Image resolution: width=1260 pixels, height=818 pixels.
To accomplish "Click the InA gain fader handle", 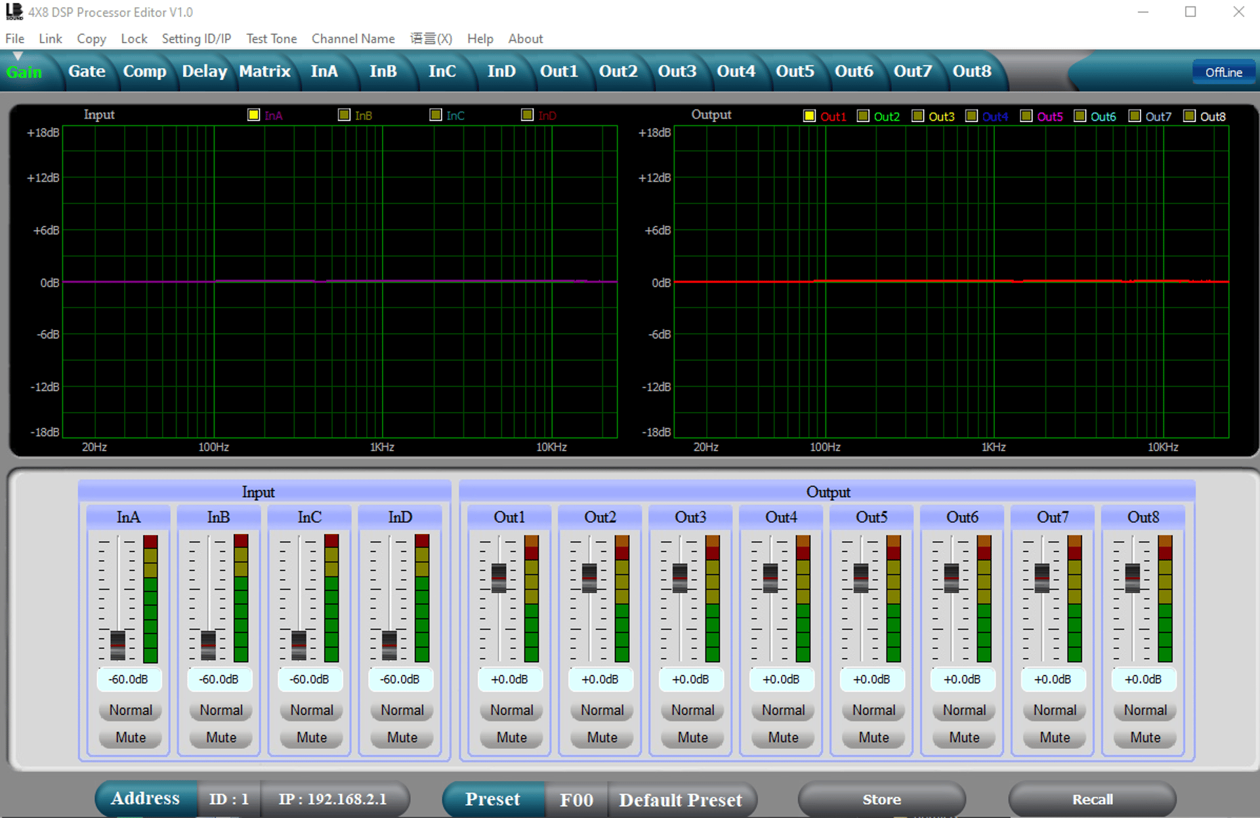I will tap(118, 645).
